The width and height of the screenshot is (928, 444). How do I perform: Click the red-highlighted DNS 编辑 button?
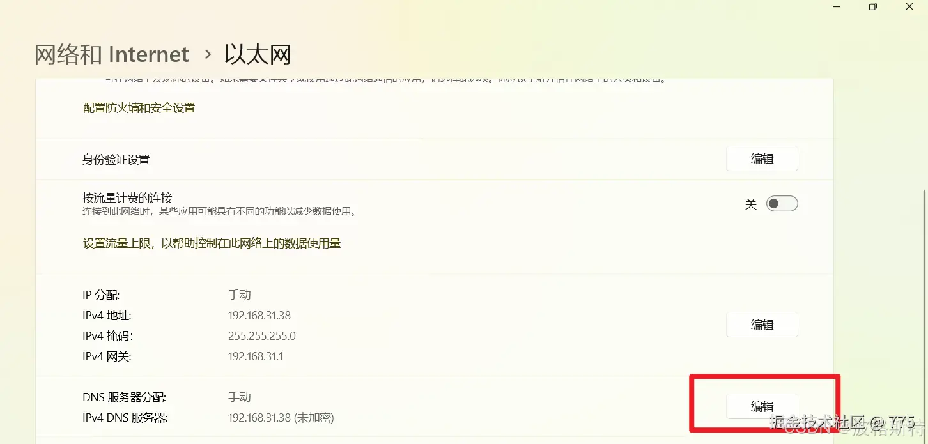(762, 406)
